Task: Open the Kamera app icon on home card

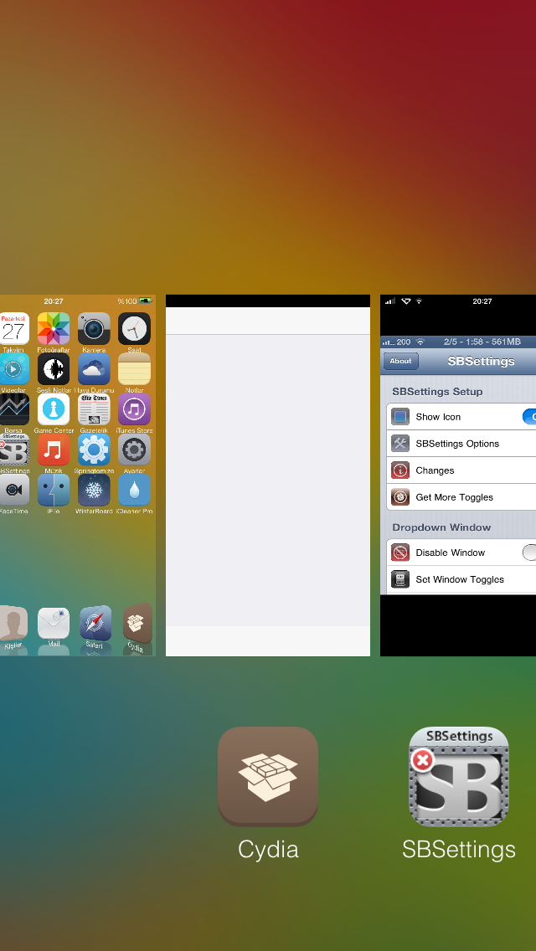Action: coord(94,328)
